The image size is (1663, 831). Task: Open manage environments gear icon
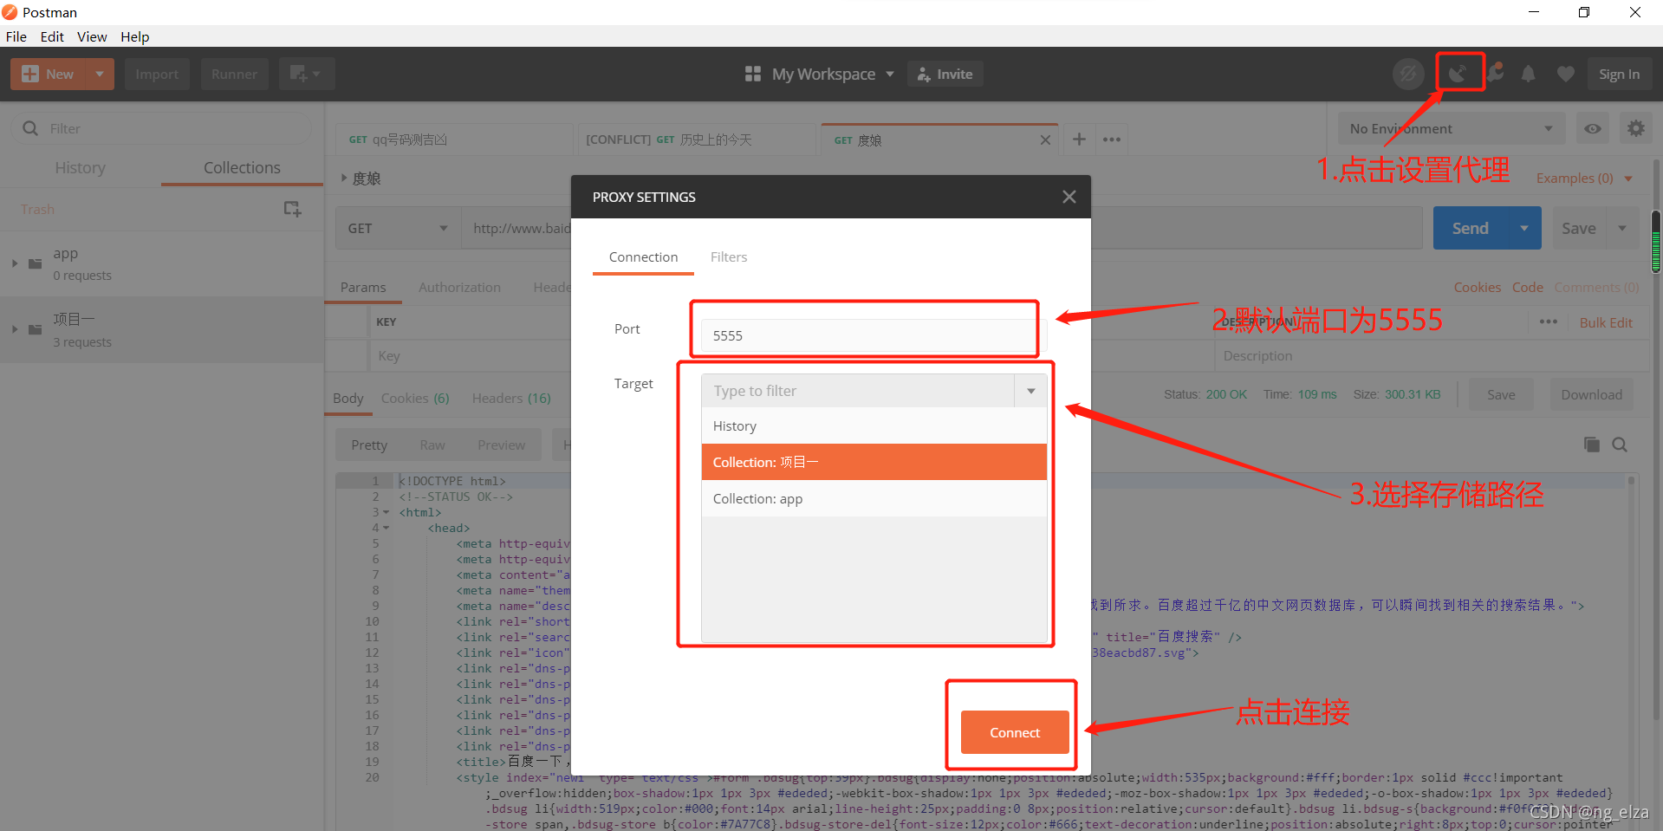coord(1636,128)
